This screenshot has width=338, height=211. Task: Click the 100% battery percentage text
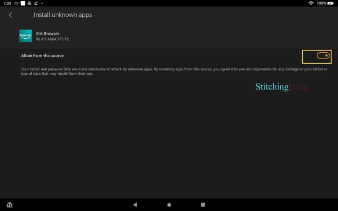pos(321,3)
